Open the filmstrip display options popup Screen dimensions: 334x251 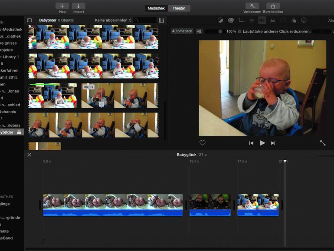pos(161,20)
